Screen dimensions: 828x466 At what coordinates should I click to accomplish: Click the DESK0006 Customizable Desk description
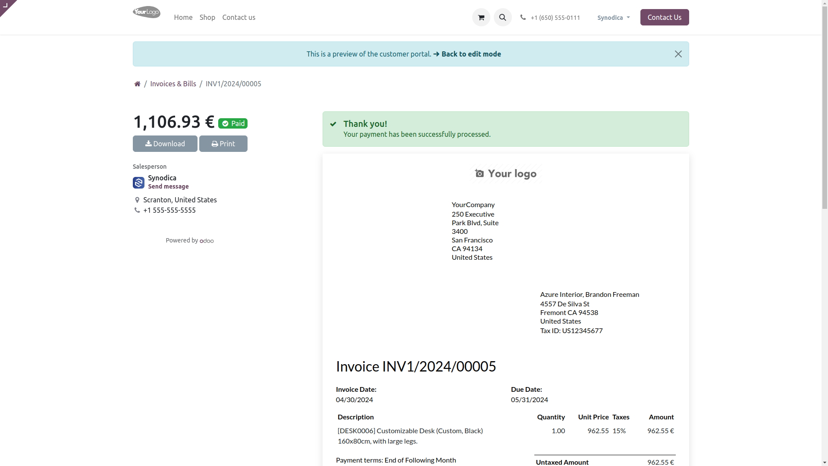(410, 436)
